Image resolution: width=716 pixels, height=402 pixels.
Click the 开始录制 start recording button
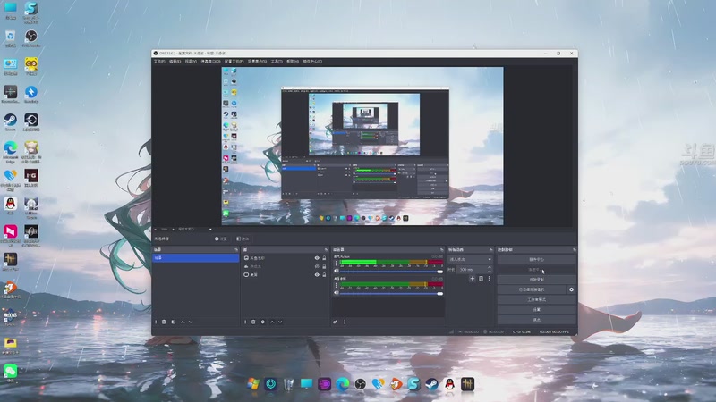point(536,280)
